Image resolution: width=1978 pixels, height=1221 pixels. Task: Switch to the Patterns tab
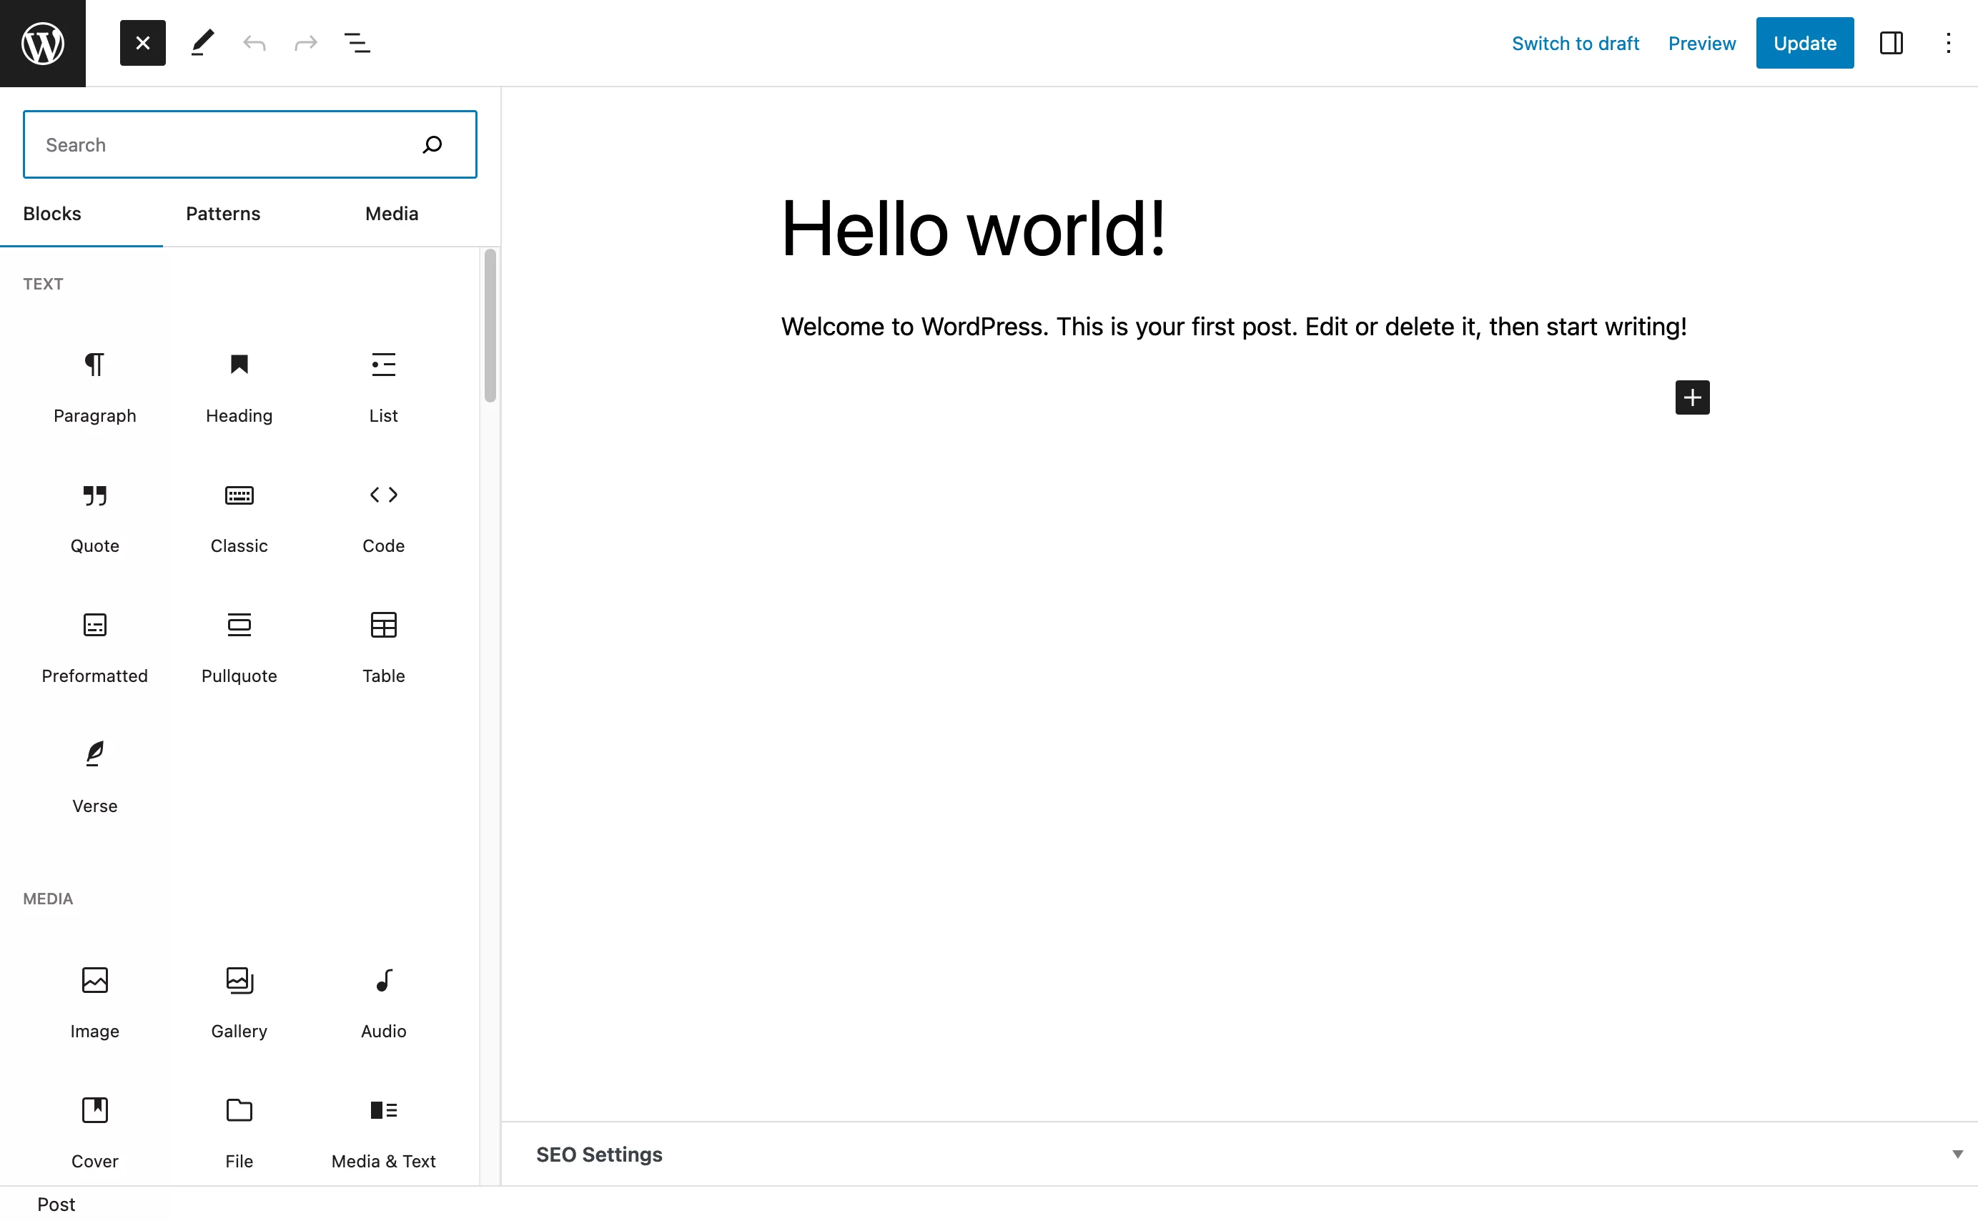pos(223,214)
